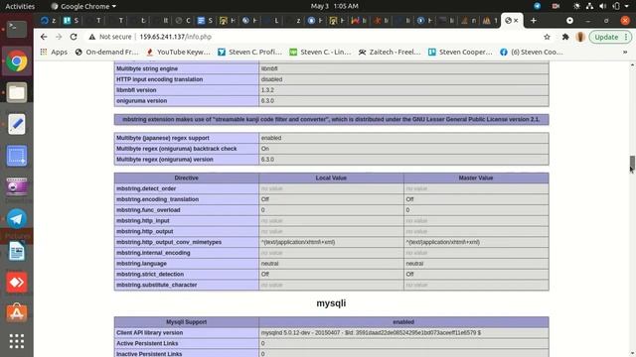This screenshot has height=357, width=636.
Task: Click the volume icon in top bar
Action: click(x=603, y=6)
